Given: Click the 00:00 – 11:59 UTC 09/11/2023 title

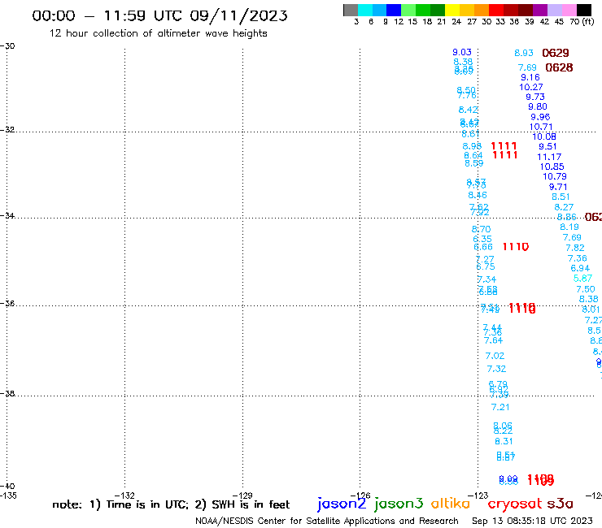Looking at the screenshot, I should click(x=159, y=15).
